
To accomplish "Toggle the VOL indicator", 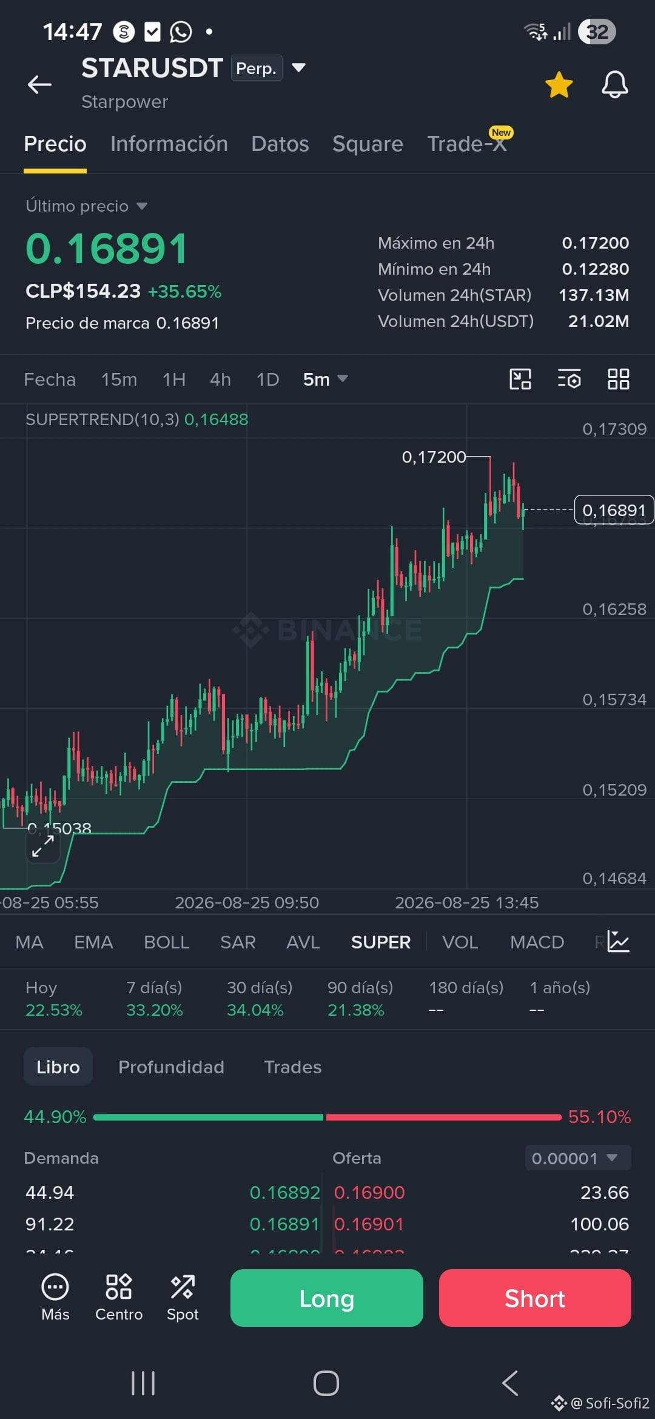I will (x=460, y=942).
